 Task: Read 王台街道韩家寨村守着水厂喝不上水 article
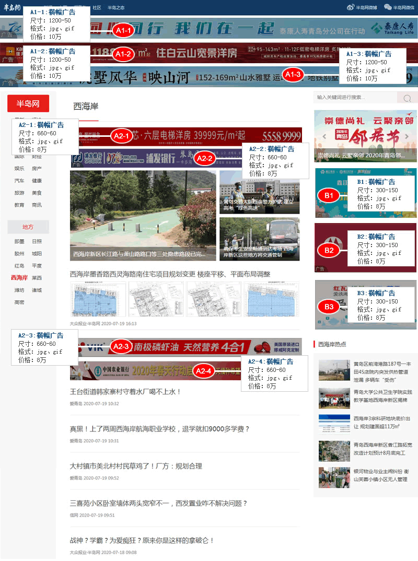[125, 392]
